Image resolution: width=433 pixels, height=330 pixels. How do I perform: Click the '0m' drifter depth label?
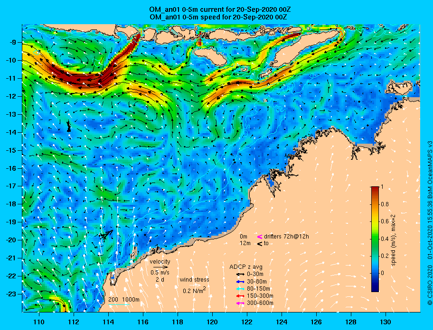coord(243,237)
